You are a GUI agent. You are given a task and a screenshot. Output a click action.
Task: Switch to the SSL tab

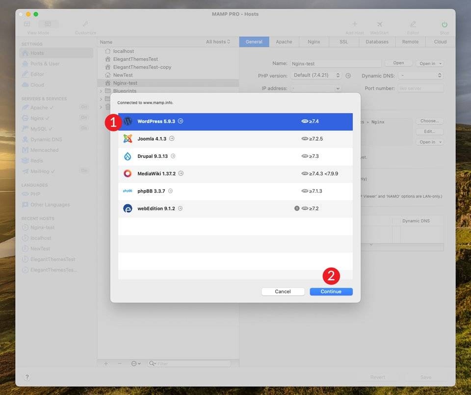point(343,42)
